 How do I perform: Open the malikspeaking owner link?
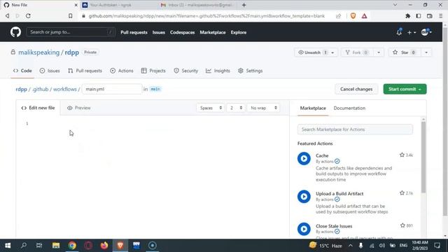pos(39,52)
